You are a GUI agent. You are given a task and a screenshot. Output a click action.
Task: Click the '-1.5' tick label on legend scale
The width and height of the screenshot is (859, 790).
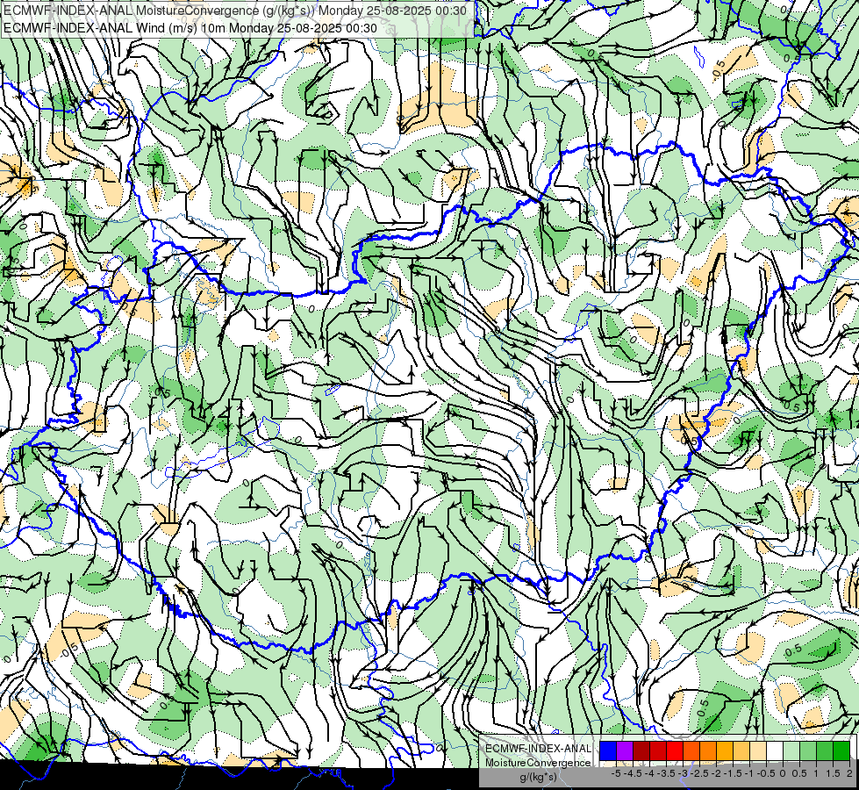pyautogui.click(x=733, y=773)
